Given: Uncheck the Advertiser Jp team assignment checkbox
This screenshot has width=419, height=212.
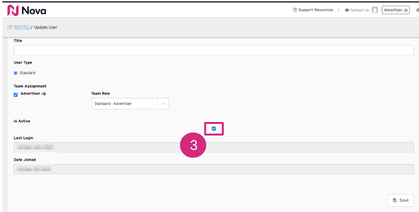Looking at the screenshot, I should coord(16,94).
